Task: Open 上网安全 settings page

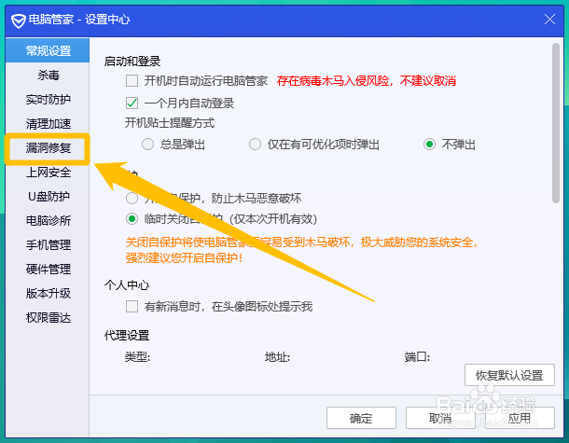Action: pos(48,172)
